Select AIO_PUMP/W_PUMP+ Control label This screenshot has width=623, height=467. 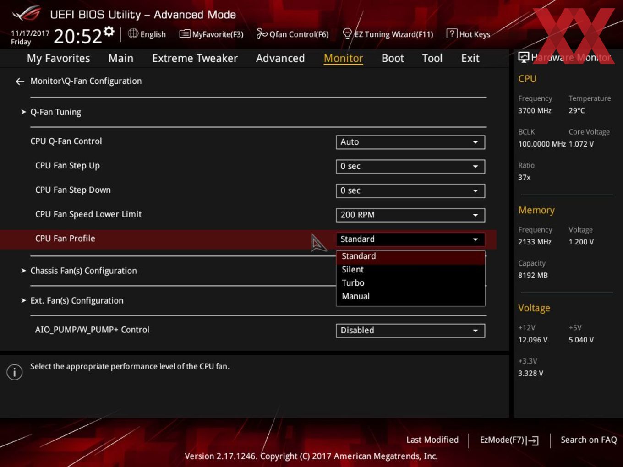tap(92, 330)
